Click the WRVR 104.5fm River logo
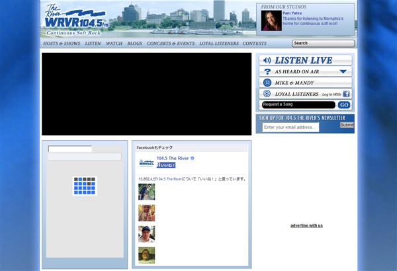Screen dimensions: 397x271 click(76, 20)
